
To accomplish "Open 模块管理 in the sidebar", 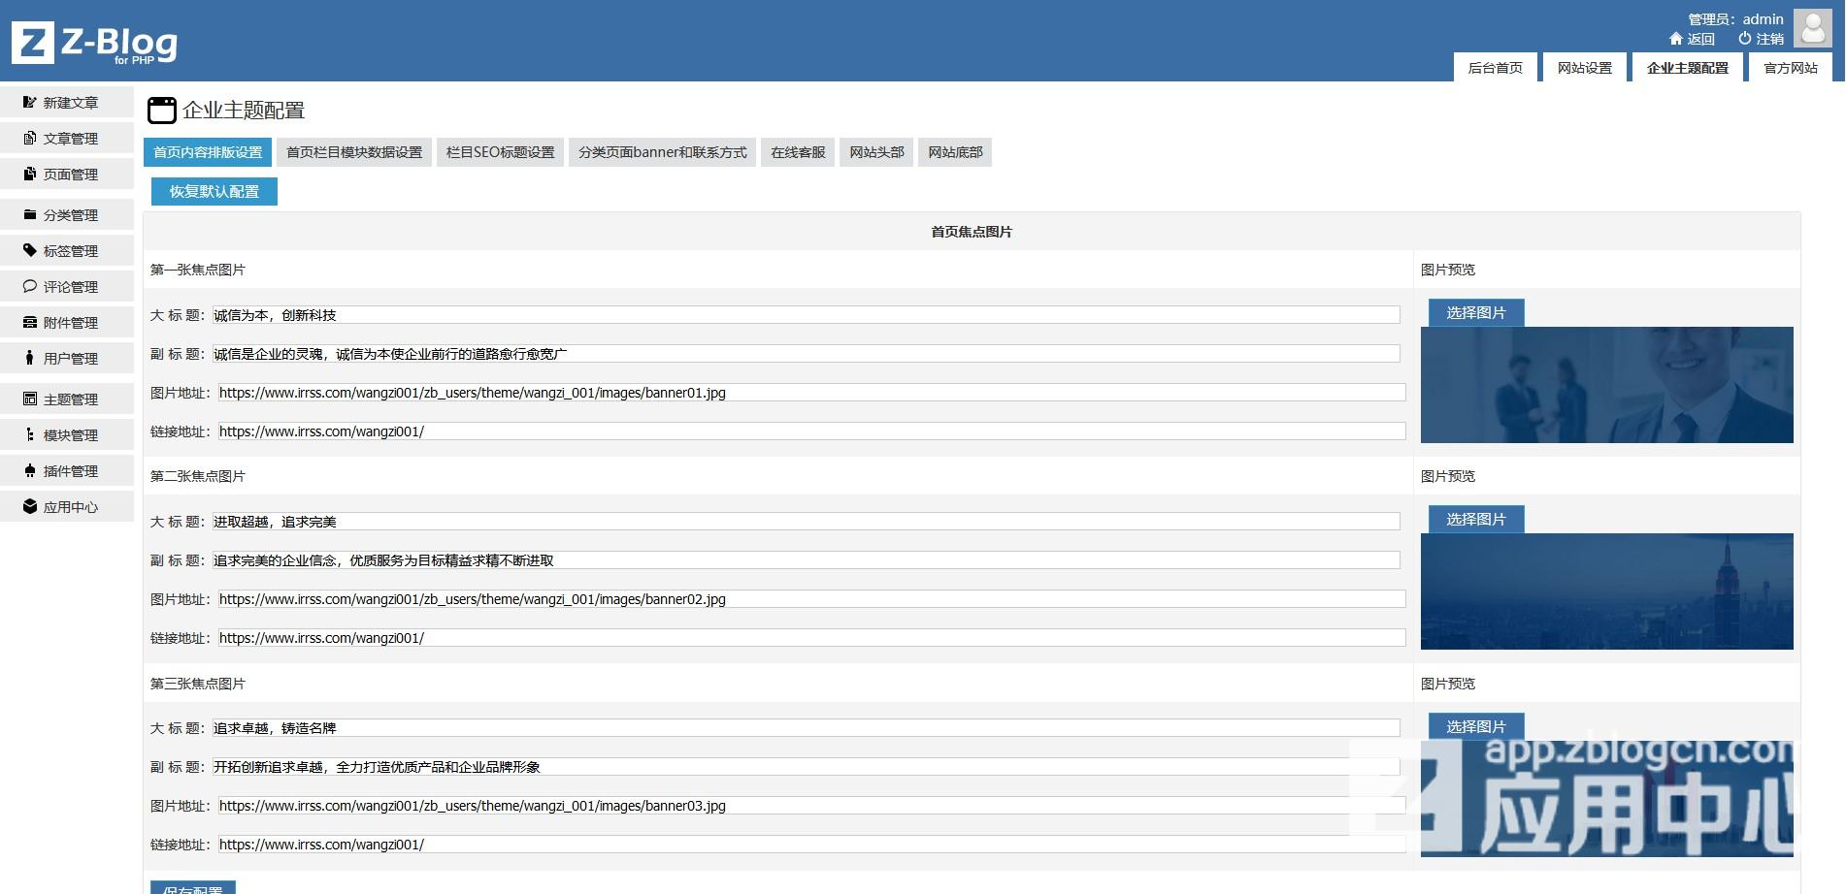I will [67, 434].
